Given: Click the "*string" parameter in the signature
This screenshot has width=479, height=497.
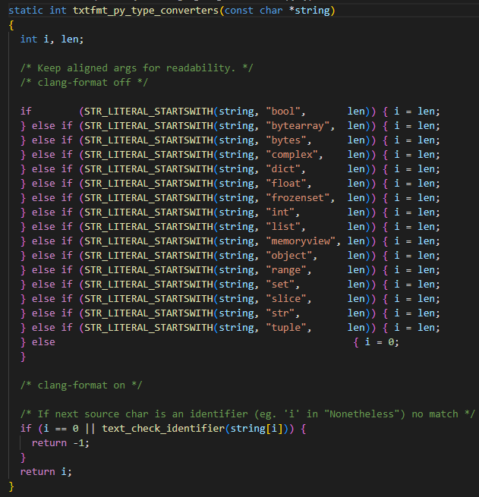Looking at the screenshot, I should [310, 11].
